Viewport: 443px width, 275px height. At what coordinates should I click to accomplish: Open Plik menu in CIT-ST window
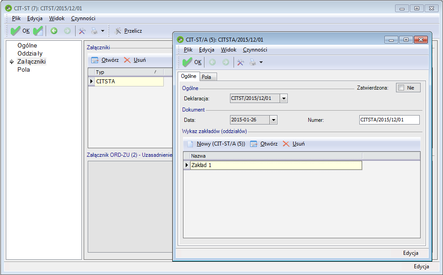pos(16,18)
